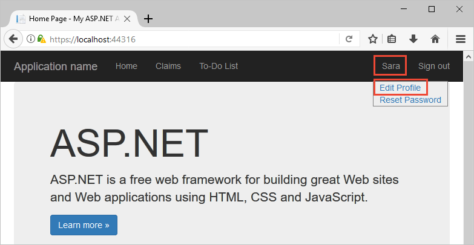Click the ASP.NET heading text
This screenshot has width=474, height=245.
tap(129, 144)
